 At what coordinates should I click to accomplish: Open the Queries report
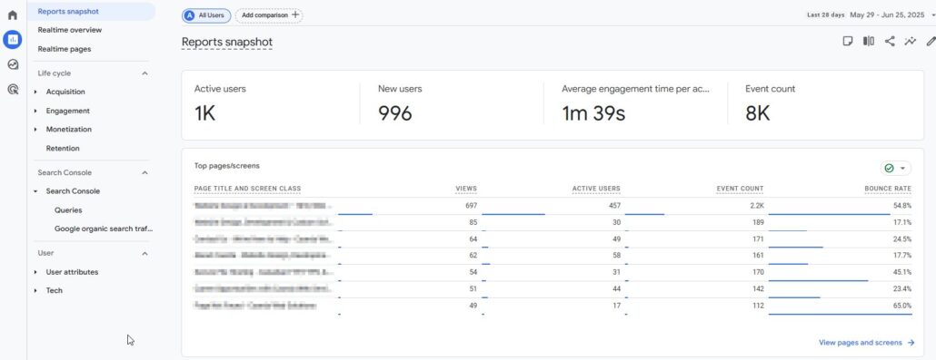pyautogui.click(x=68, y=210)
